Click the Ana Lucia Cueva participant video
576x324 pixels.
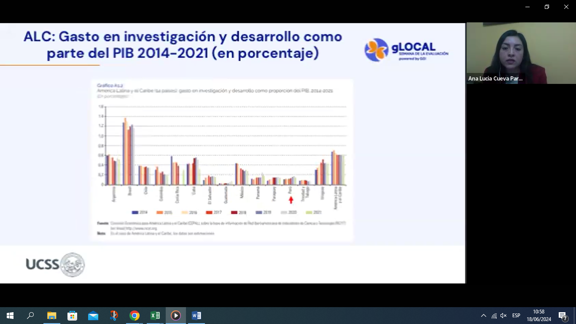coord(521,53)
